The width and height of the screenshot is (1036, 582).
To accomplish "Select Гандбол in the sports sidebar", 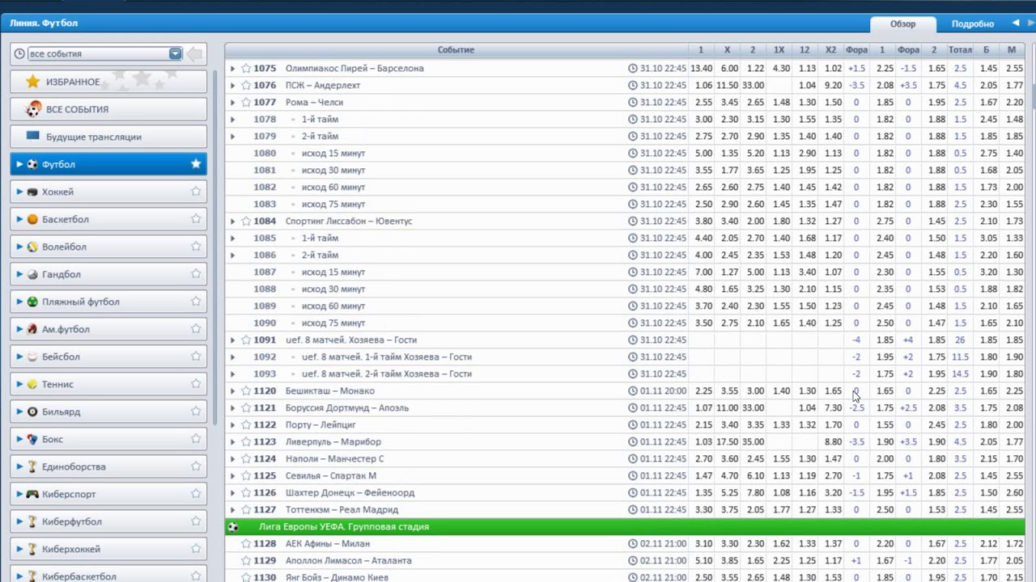I will 108,274.
